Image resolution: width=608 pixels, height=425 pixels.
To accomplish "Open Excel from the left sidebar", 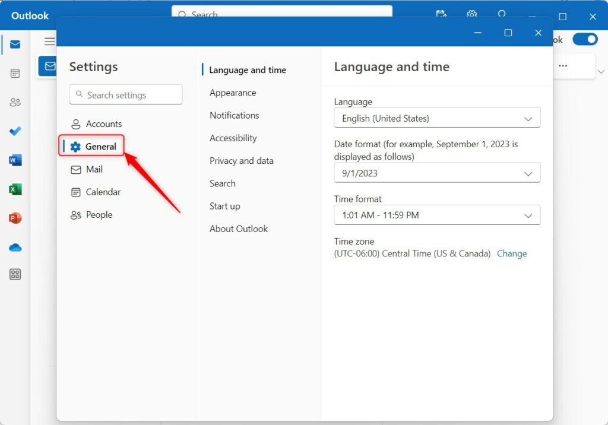I will tap(15, 189).
